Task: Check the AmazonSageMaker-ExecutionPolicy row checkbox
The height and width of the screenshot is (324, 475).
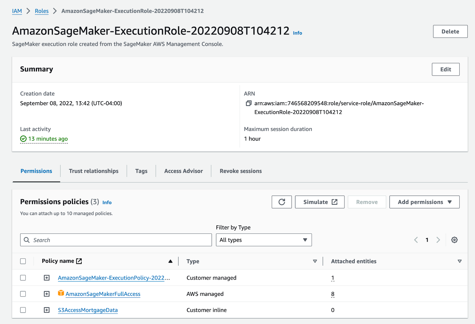Action: click(x=23, y=278)
